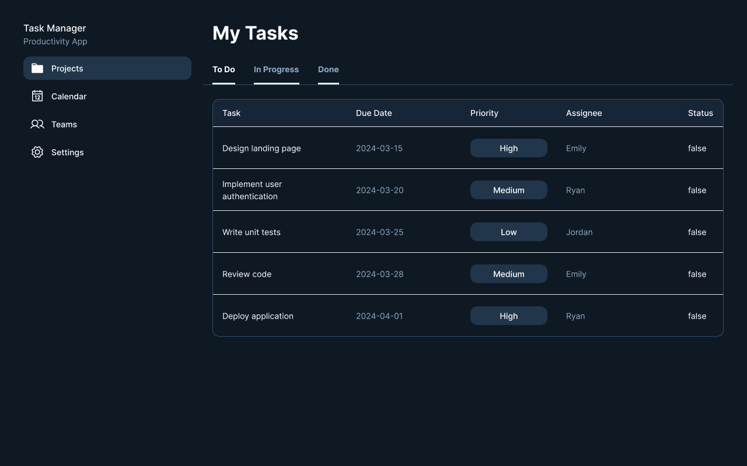747x466 pixels.
Task: Select the Low priority badge for Write unit tests
Action: (x=508, y=232)
